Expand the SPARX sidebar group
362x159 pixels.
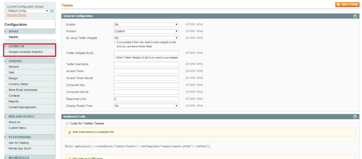30,31
